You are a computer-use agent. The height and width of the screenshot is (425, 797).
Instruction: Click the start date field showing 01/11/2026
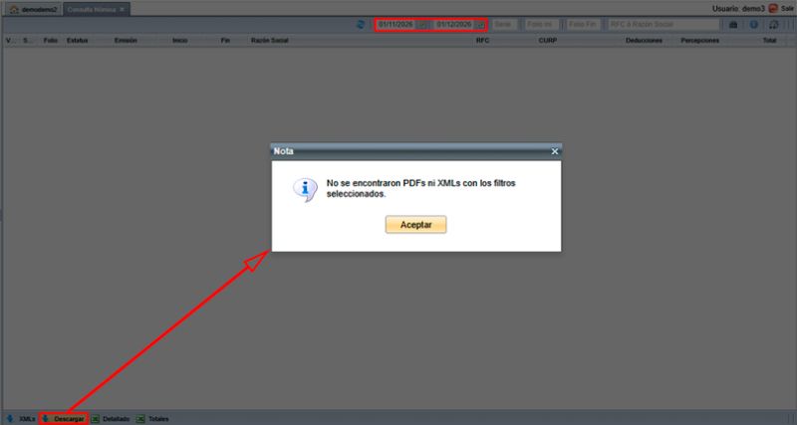click(396, 24)
